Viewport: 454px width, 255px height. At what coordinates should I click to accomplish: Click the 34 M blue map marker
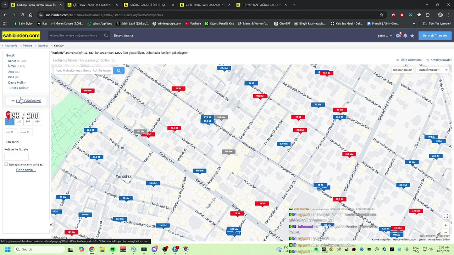[x=251, y=83]
